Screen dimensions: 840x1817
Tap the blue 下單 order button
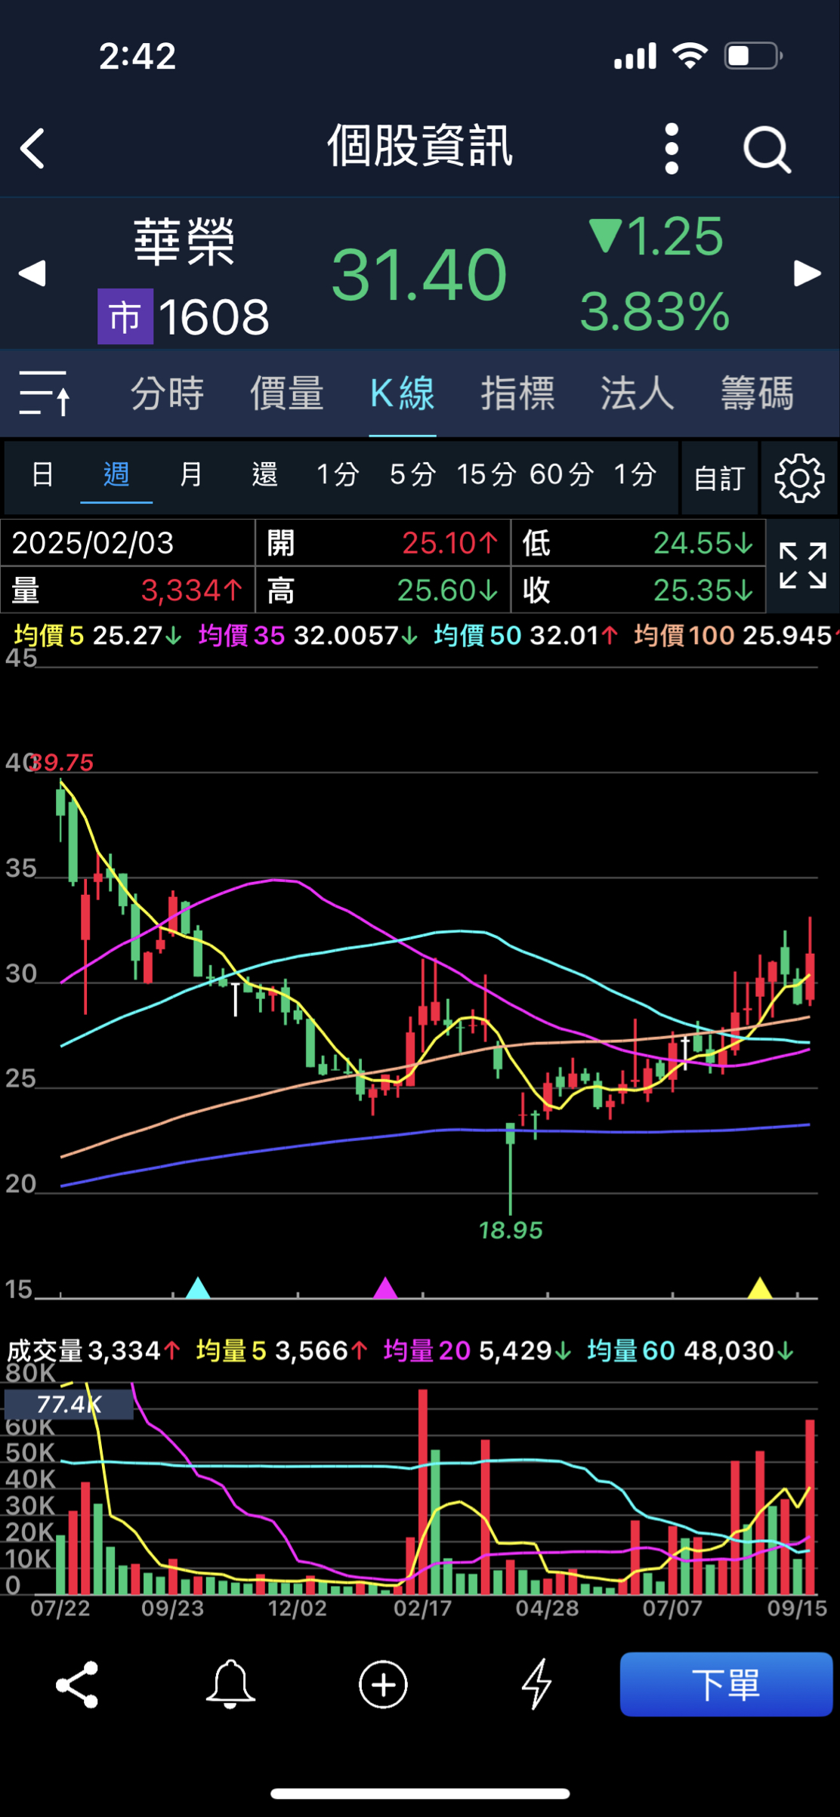[x=726, y=1684]
